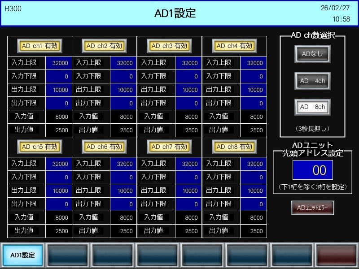359x269 pixels.
Task: Click the 26/02/27 date display
Action: [x=335, y=8]
